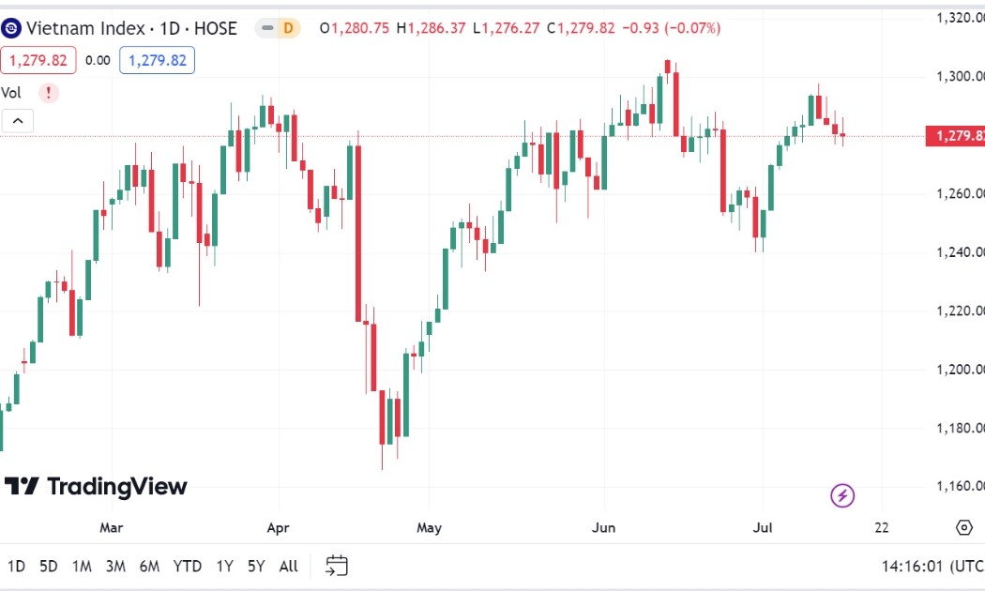
Task: Choose the 6M range option
Action: click(x=149, y=567)
